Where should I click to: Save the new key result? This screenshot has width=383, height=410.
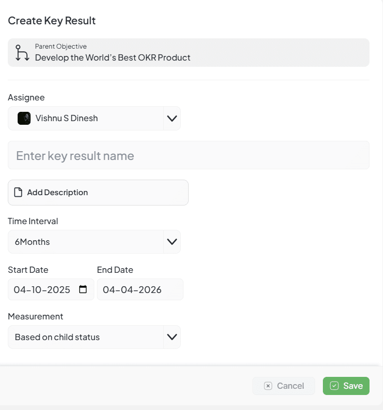(x=346, y=386)
